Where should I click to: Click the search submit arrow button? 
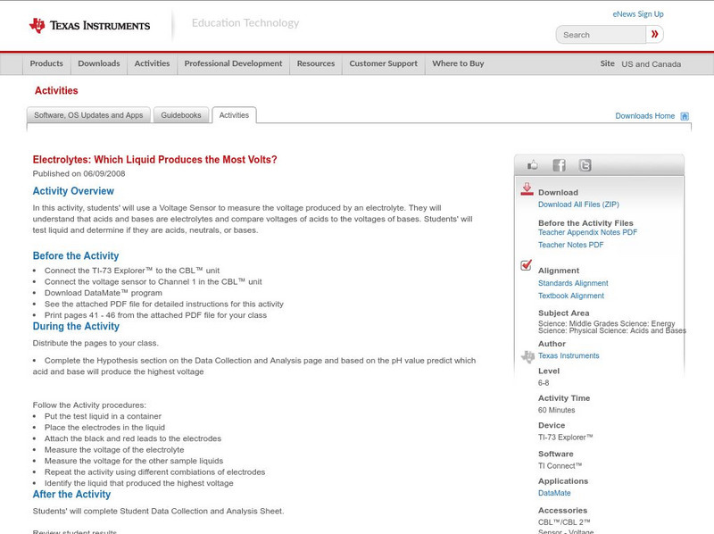pyautogui.click(x=654, y=34)
